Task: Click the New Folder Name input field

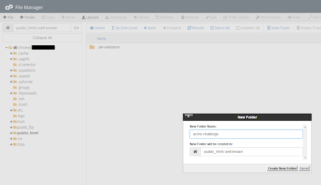Action: [x=246, y=134]
